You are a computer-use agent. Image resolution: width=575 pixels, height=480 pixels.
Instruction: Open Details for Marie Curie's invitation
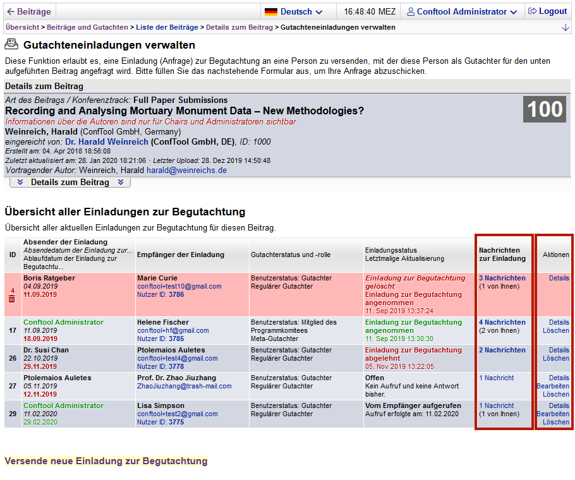[559, 278]
